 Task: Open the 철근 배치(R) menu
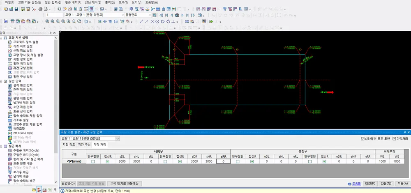coord(74,2)
